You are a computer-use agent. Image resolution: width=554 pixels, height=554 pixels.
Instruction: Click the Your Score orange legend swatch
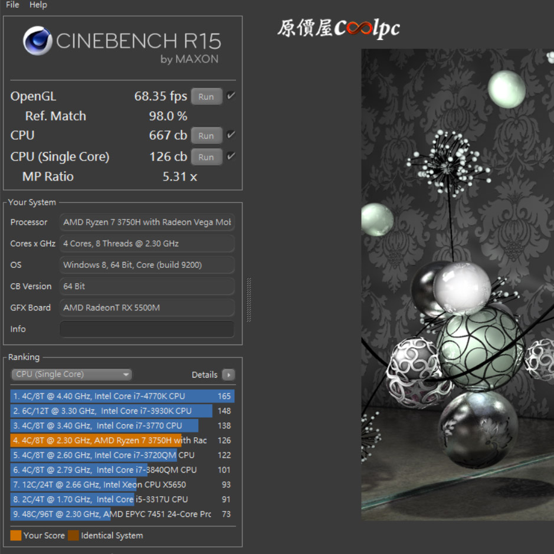pyautogui.click(x=16, y=535)
